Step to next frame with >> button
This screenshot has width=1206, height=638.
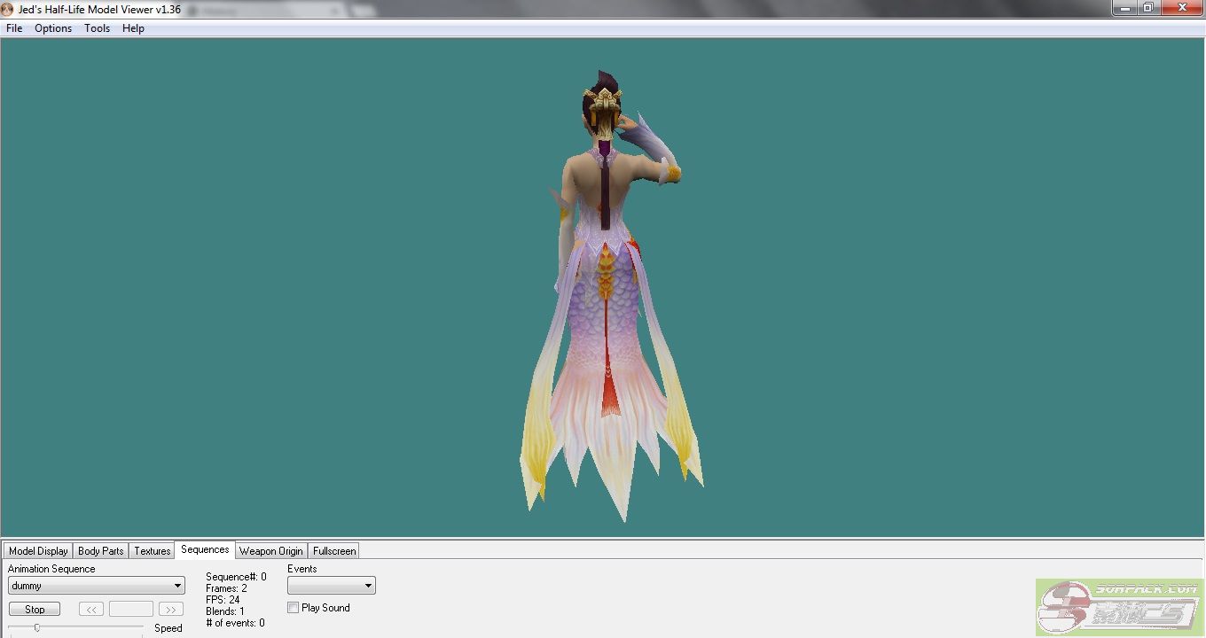pyautogui.click(x=171, y=610)
